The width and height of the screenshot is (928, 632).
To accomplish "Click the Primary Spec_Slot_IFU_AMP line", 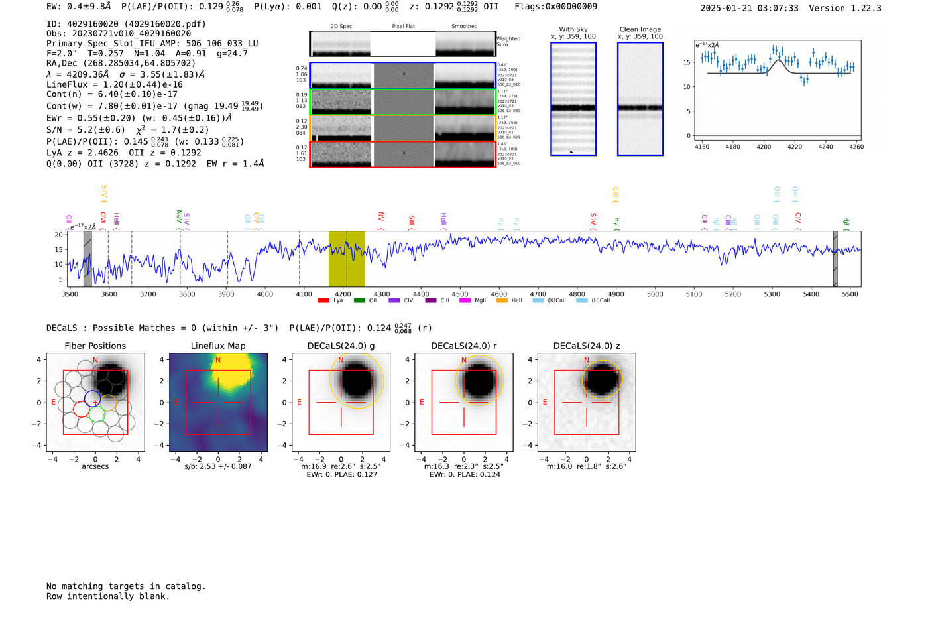I will click(x=152, y=44).
